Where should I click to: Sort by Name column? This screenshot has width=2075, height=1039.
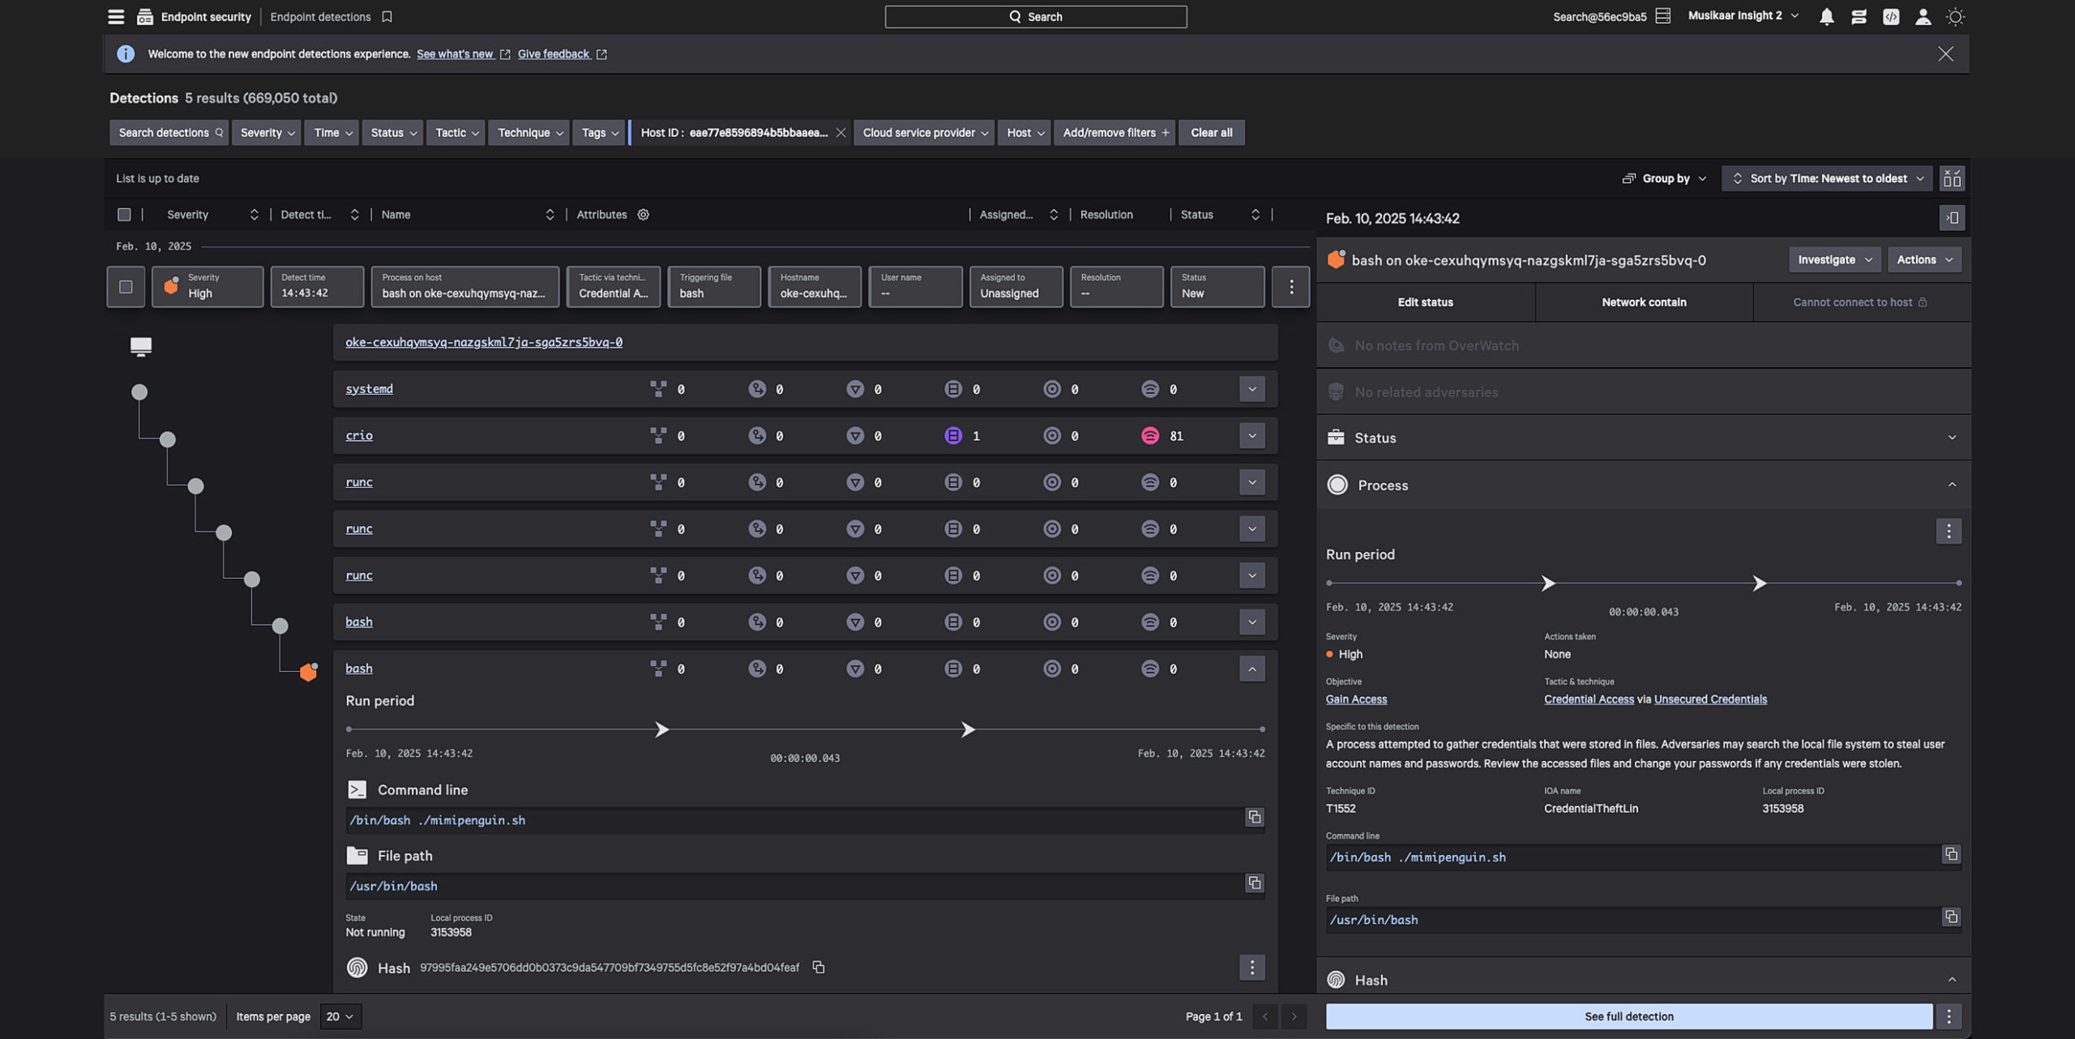point(550,214)
